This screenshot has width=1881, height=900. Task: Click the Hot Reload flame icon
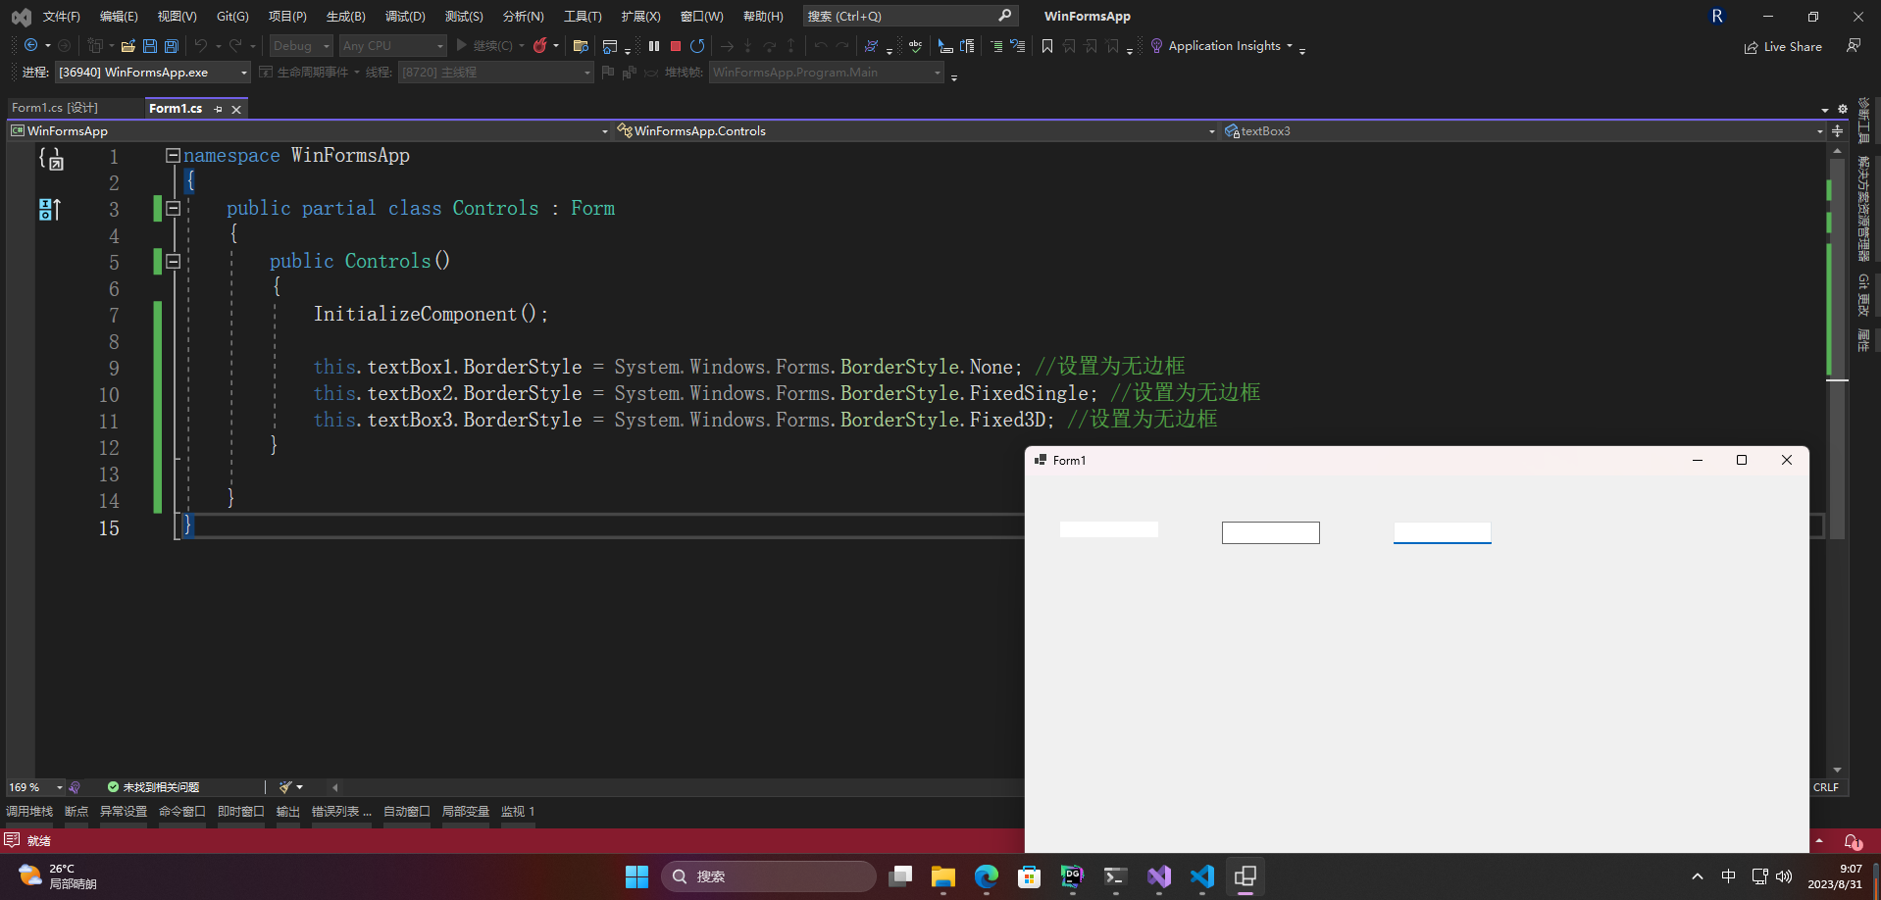(x=540, y=46)
